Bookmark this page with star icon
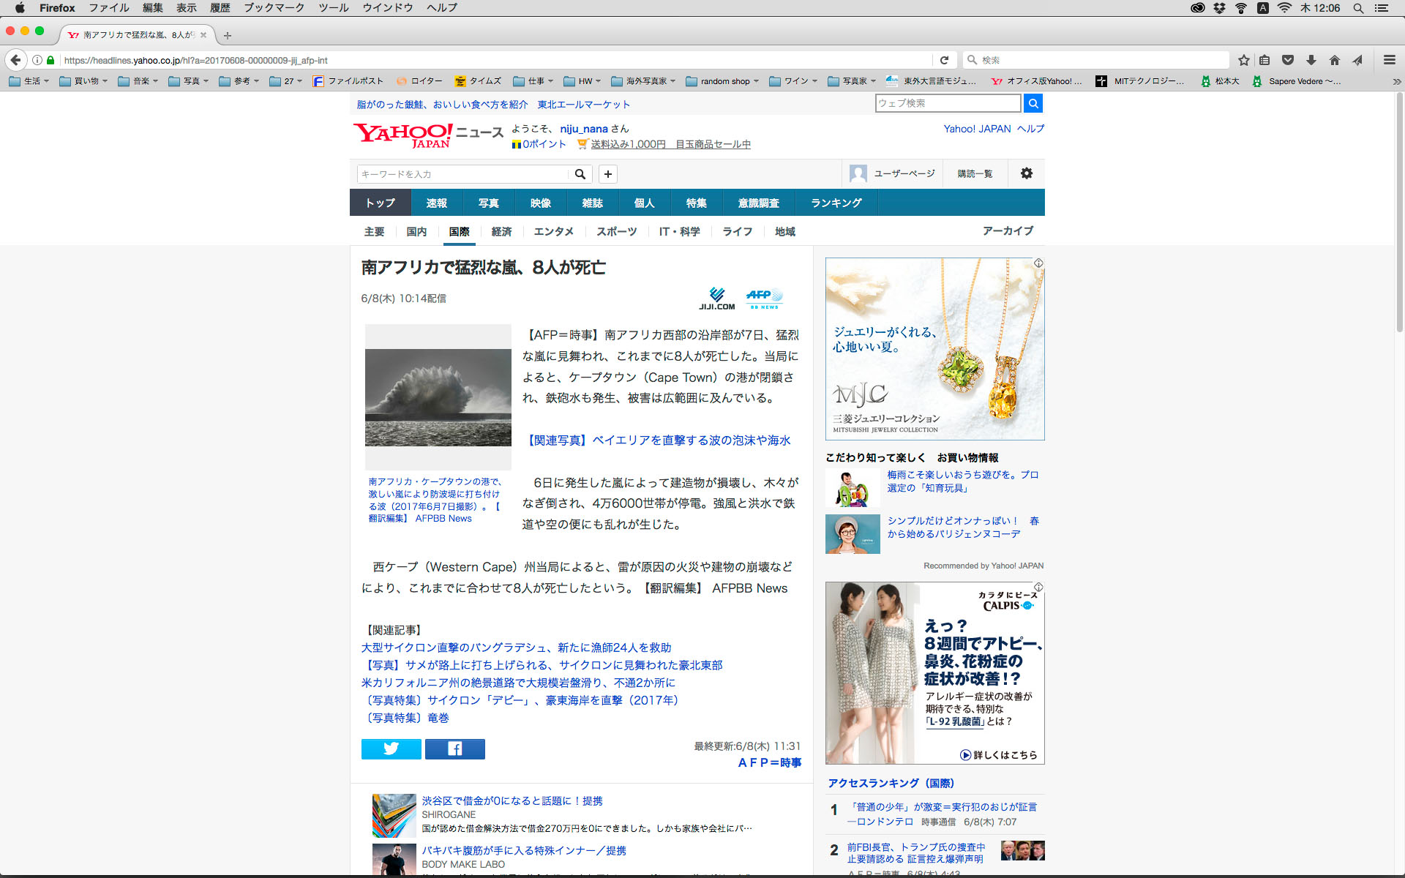Viewport: 1405px width, 878px height. point(1243,60)
